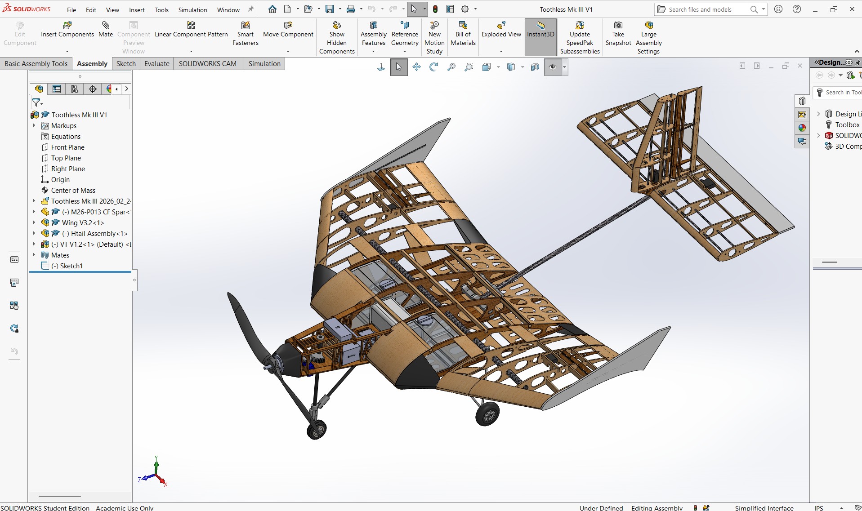Click the Search files and models field
This screenshot has height=511, width=862.
[x=706, y=9]
